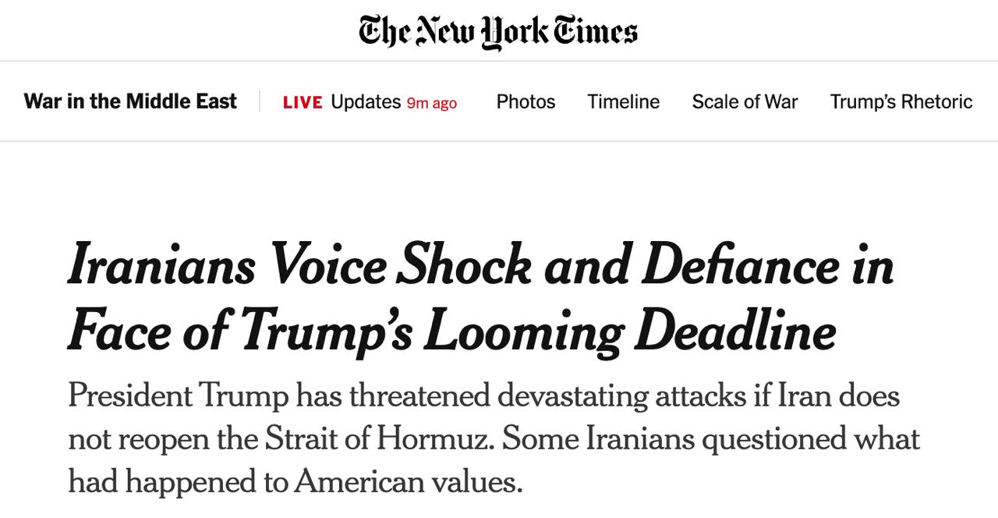The image size is (998, 518).
Task: Open the live Updates feed
Action: (366, 101)
